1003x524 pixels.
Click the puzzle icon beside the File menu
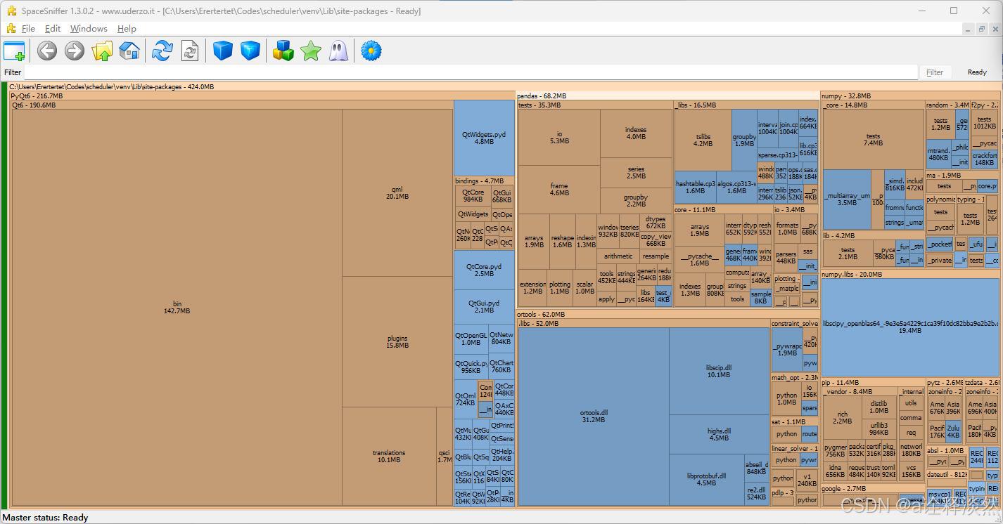pos(11,29)
